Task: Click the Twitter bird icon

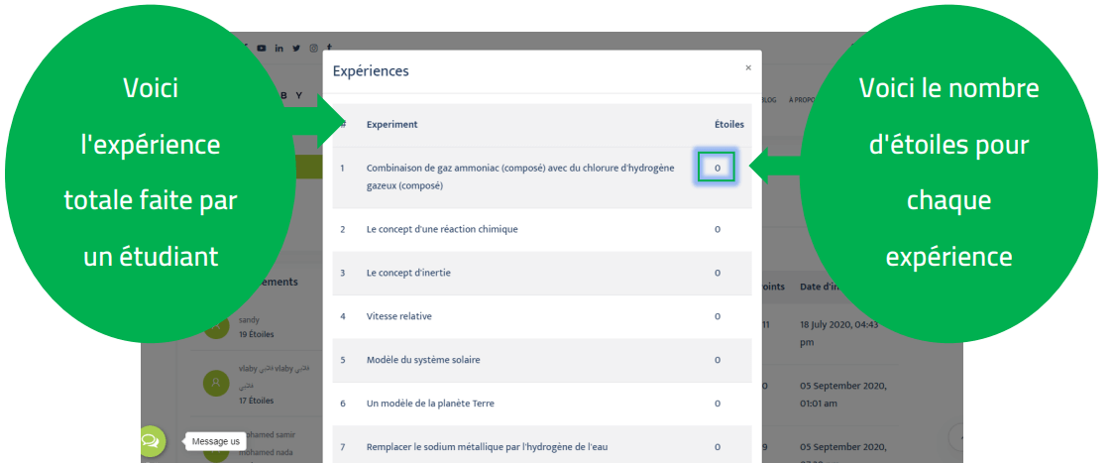Action: 296,48
